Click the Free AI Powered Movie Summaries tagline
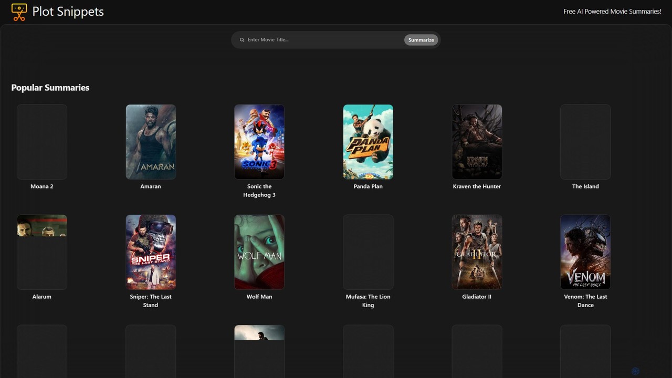This screenshot has height=378, width=672. pyautogui.click(x=613, y=12)
